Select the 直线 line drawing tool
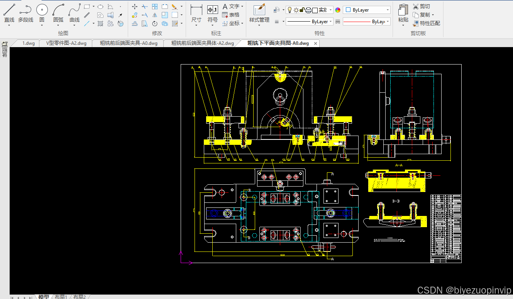Image resolution: width=513 pixels, height=299 pixels. (9, 14)
